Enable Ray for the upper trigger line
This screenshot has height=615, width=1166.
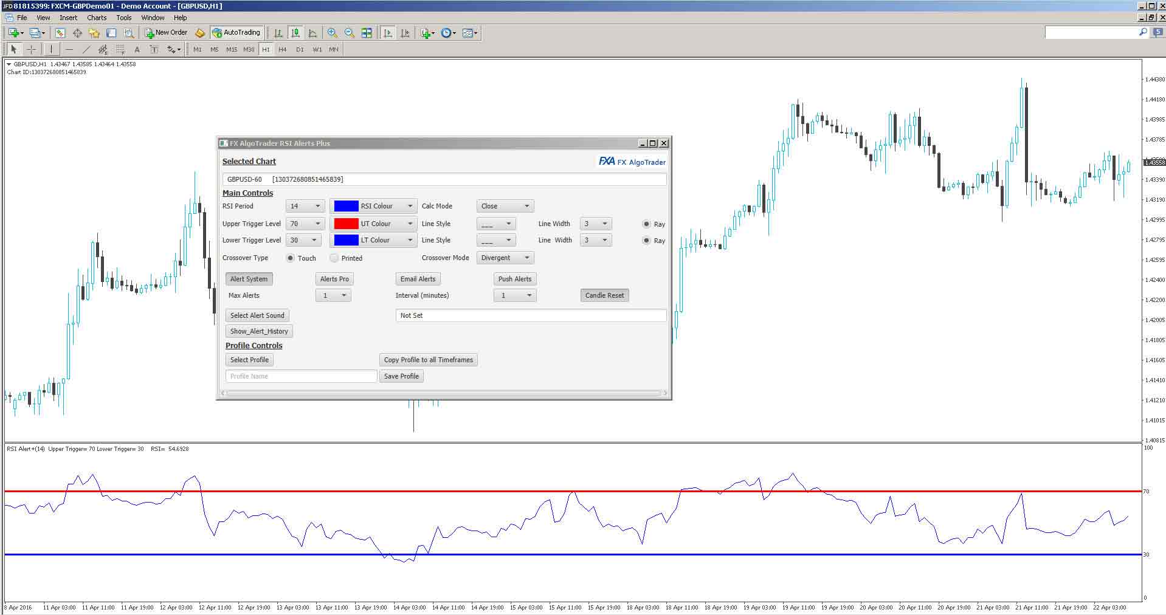tap(646, 224)
